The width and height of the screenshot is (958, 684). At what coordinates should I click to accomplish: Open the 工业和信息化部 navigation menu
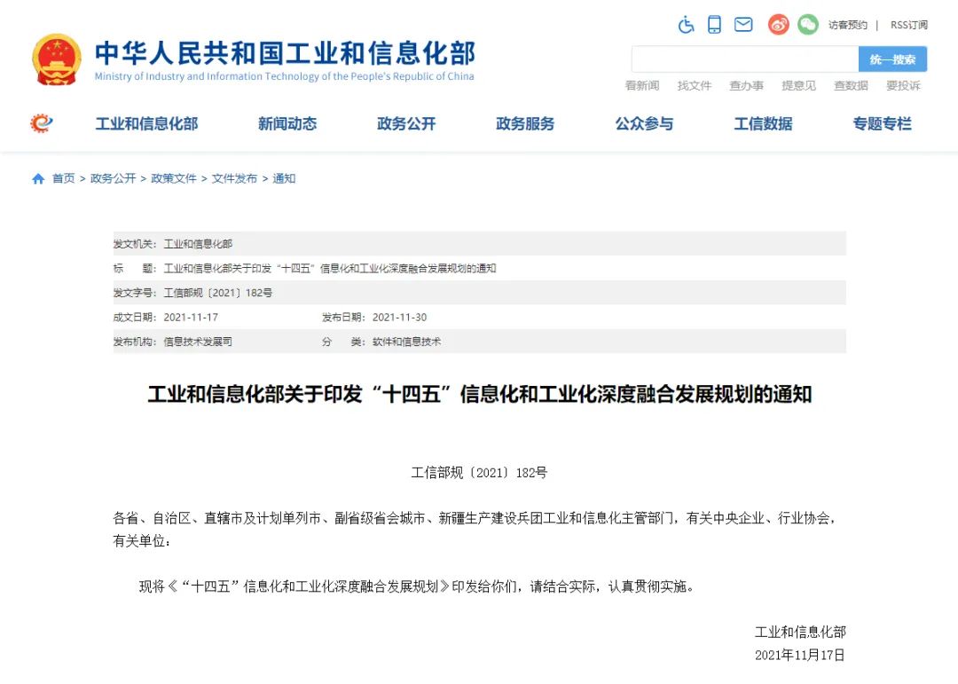click(146, 123)
